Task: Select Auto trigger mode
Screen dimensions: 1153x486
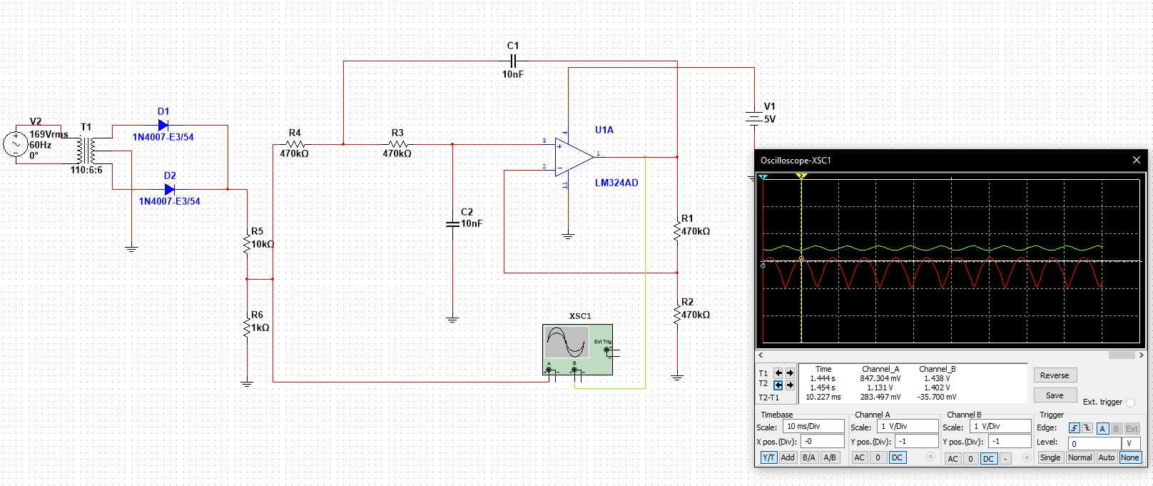Action: tap(1107, 457)
